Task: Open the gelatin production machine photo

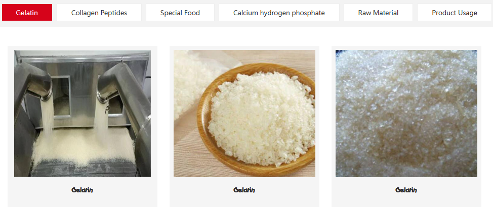Action: click(83, 114)
